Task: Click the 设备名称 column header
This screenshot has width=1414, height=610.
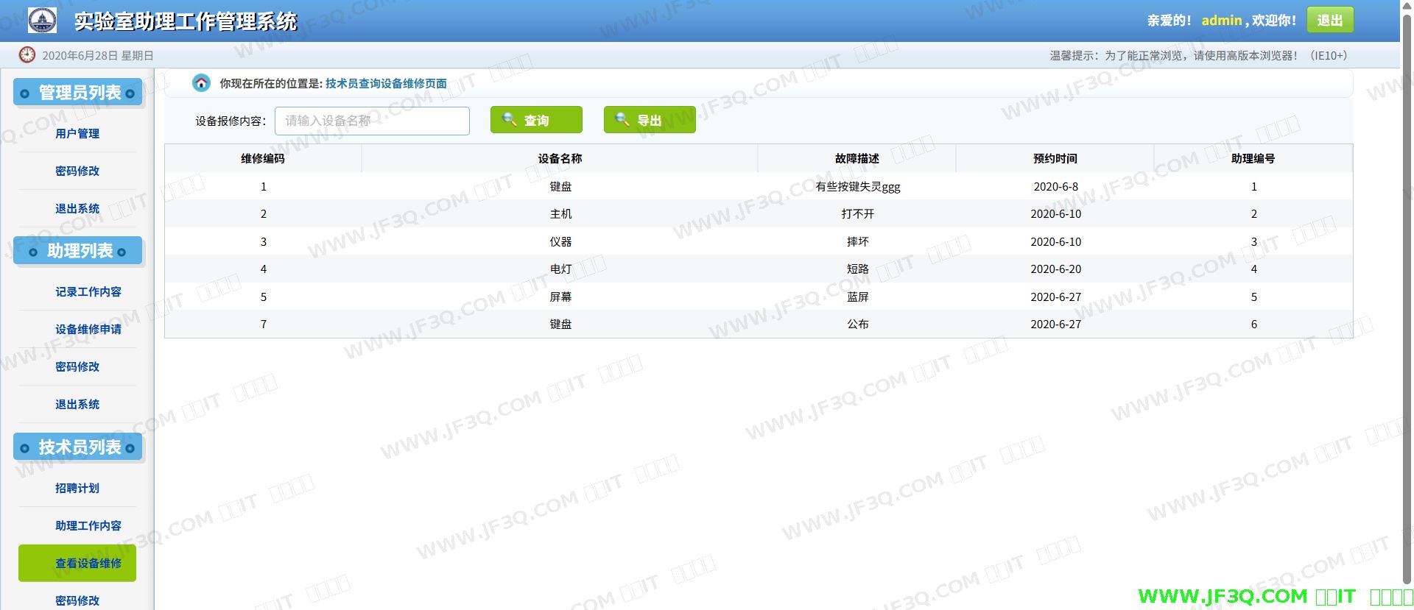Action: [560, 158]
